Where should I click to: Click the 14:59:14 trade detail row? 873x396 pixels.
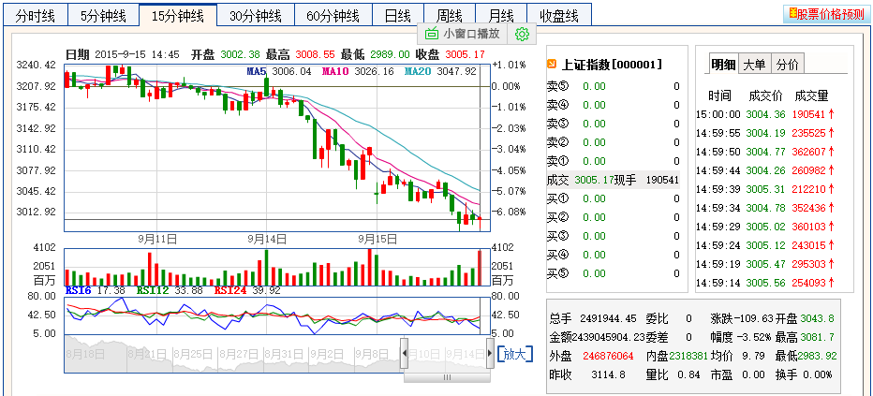pyautogui.click(x=765, y=283)
